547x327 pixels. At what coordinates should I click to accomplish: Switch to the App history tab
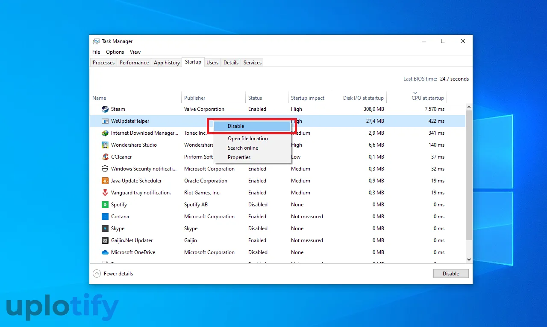[167, 63]
